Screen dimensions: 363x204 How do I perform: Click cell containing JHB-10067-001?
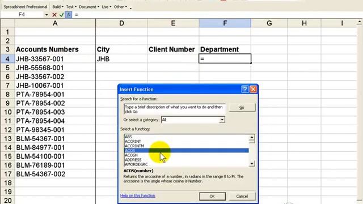pyautogui.click(x=55, y=86)
